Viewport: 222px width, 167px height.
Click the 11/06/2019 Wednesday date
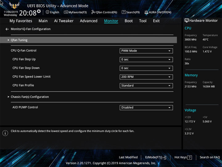click(10, 14)
